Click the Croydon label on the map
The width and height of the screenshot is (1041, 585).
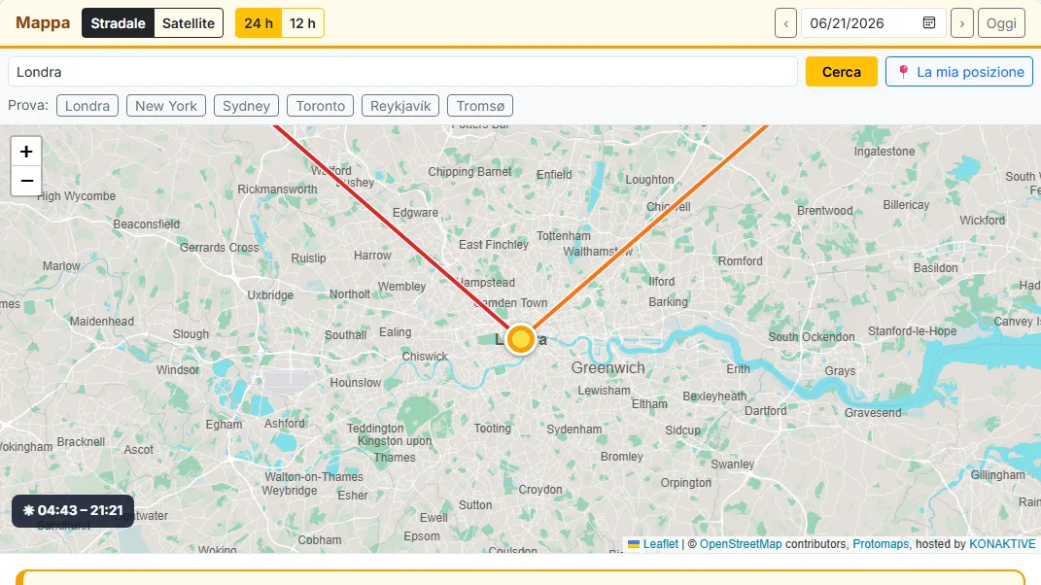[540, 490]
